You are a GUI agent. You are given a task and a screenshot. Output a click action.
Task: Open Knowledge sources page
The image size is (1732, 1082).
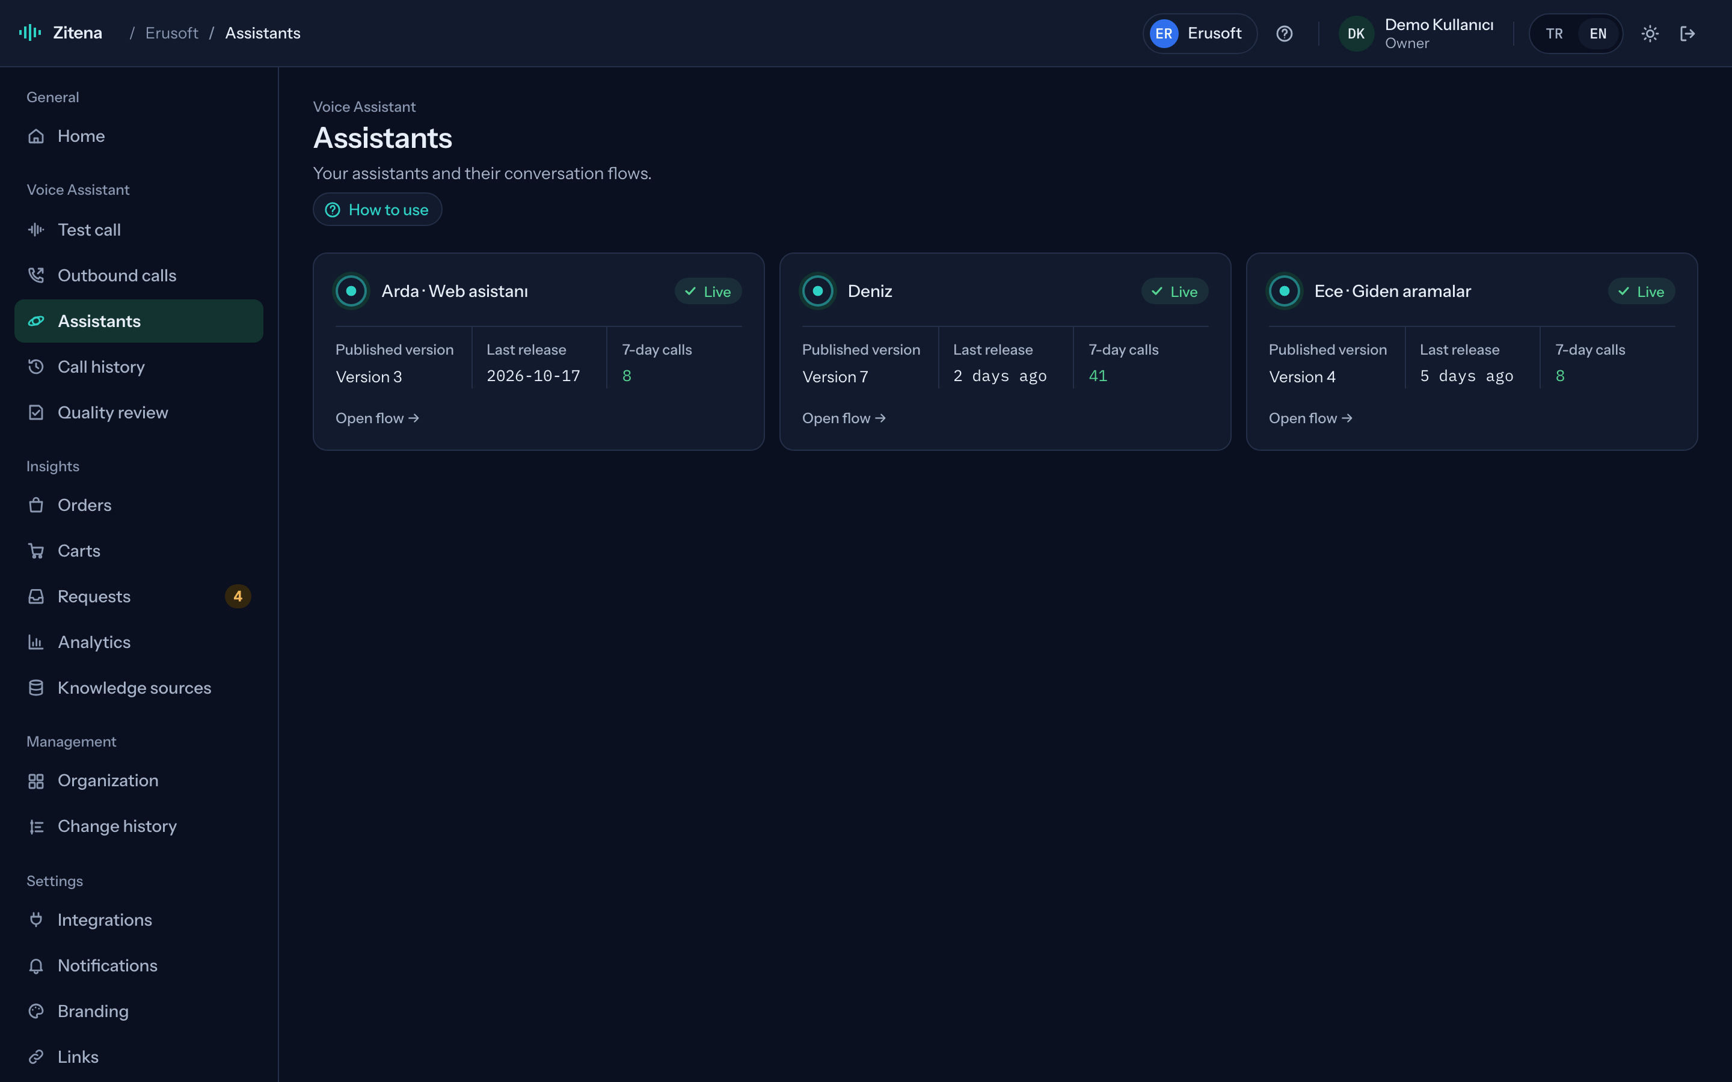139,688
